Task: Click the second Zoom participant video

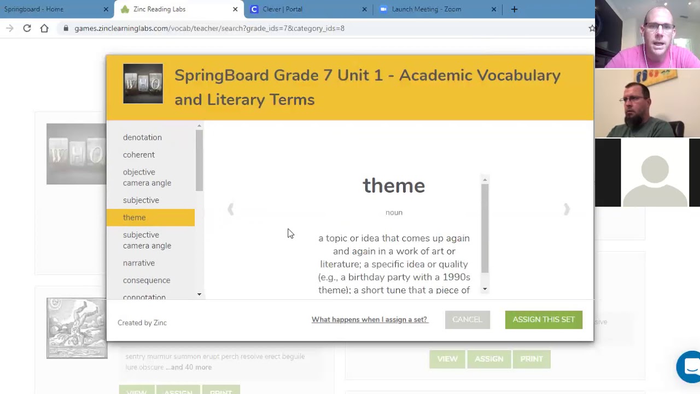Action: [x=647, y=103]
